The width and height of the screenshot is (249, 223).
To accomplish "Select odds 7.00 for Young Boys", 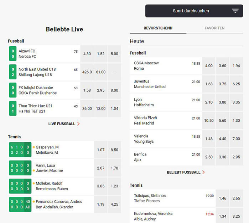I will 236,139.
